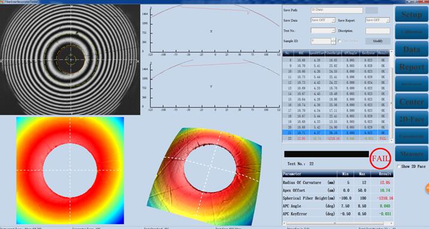The width and height of the screenshot is (429, 229).
Task: Click the Center button
Action: pos(412,101)
